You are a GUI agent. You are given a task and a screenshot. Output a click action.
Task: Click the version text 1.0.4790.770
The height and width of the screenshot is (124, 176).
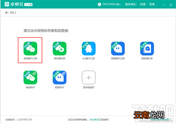[x=24, y=120]
